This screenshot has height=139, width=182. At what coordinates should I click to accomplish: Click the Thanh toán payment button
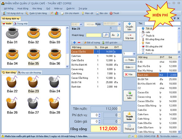[x=129, y=117]
